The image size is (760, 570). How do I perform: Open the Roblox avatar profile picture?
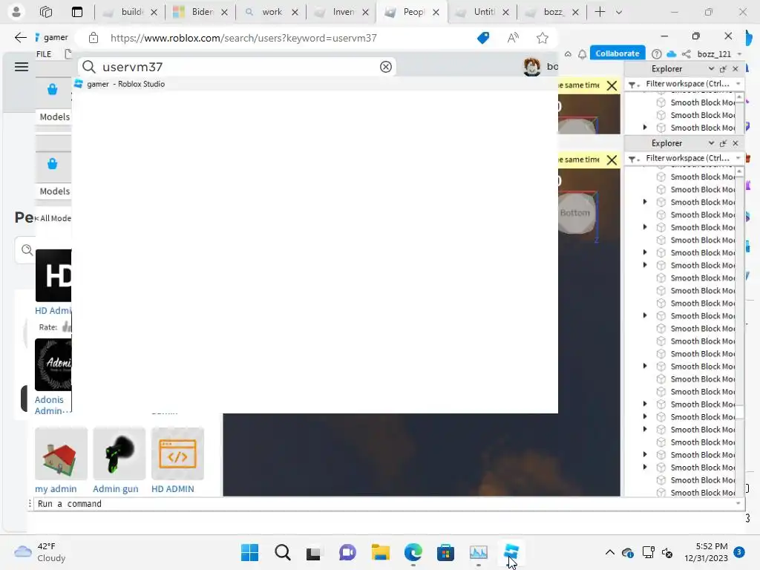[531, 67]
